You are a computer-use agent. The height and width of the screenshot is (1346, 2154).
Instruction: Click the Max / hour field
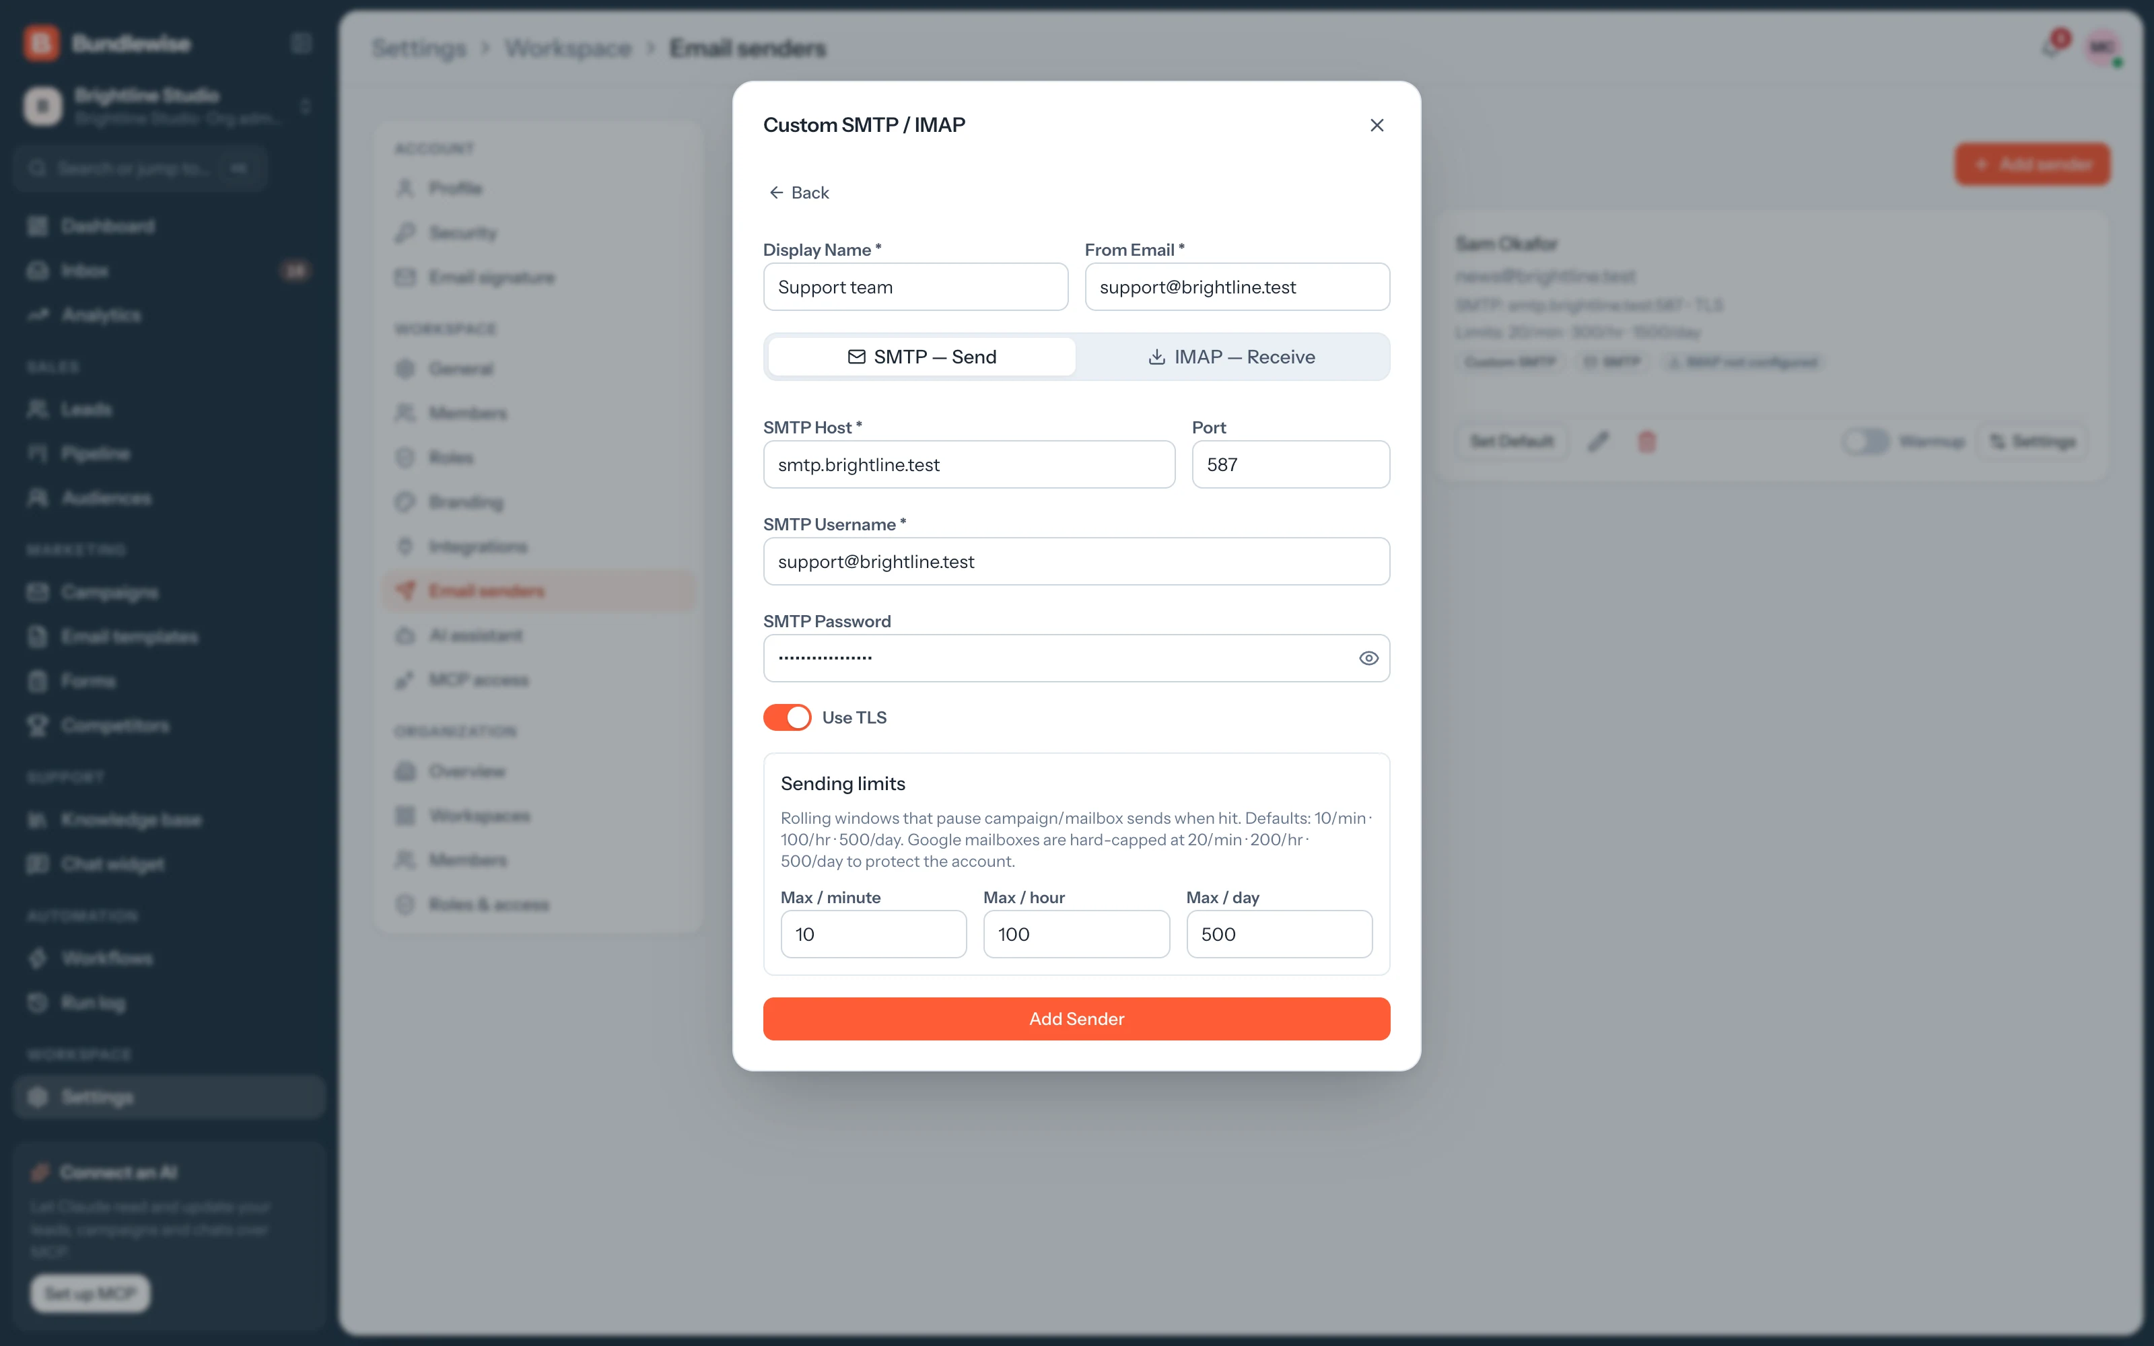click(1076, 934)
